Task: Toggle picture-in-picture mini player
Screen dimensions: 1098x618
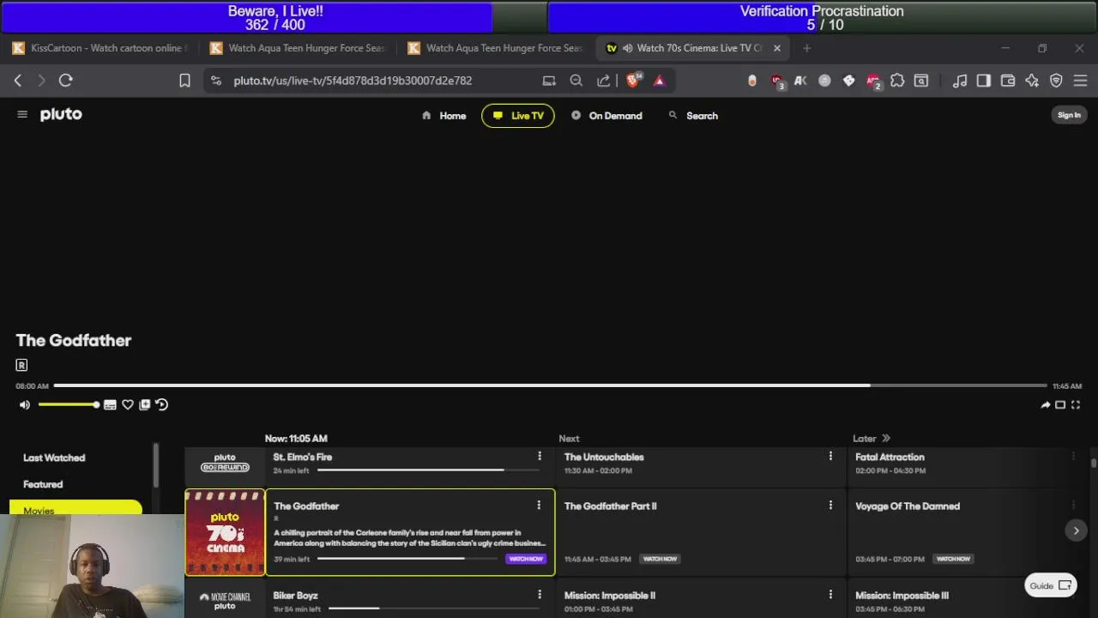Action: (x=1060, y=405)
